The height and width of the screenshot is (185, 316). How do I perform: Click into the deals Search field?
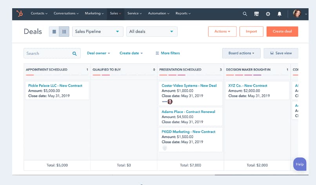47,54
